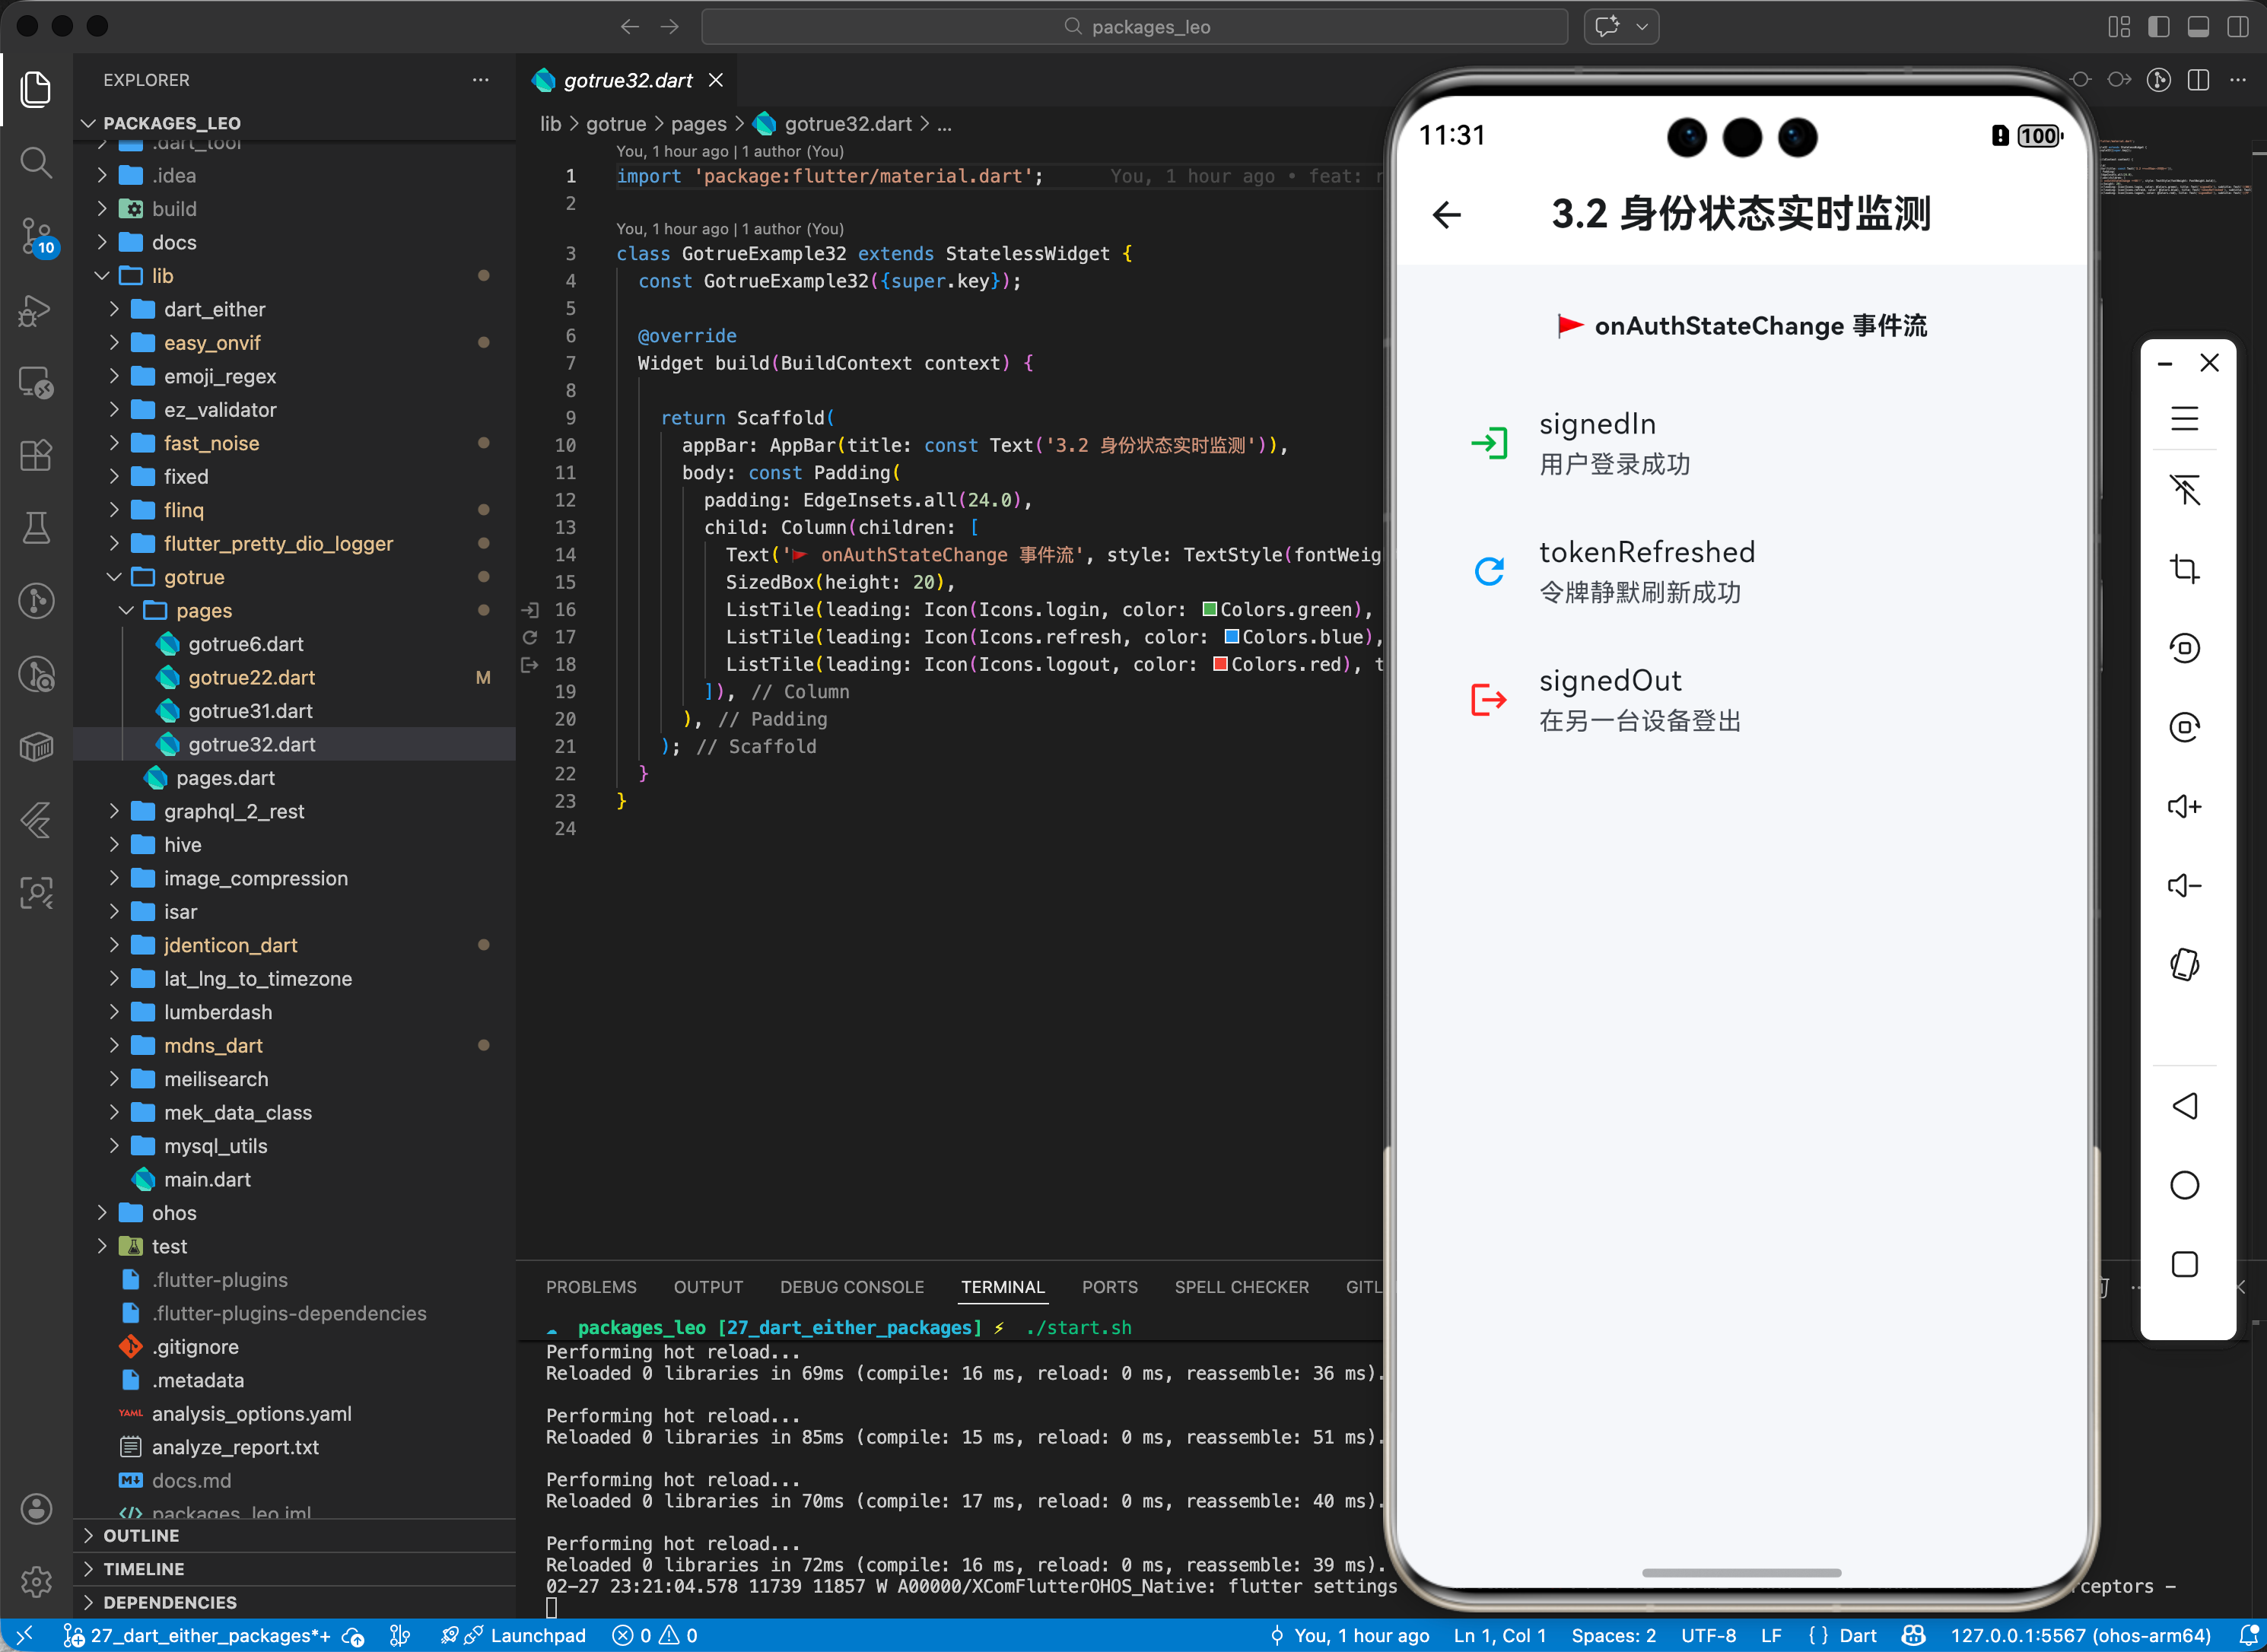Expand the hive folder
Viewport: 2267px width, 1652px height.
point(182,845)
